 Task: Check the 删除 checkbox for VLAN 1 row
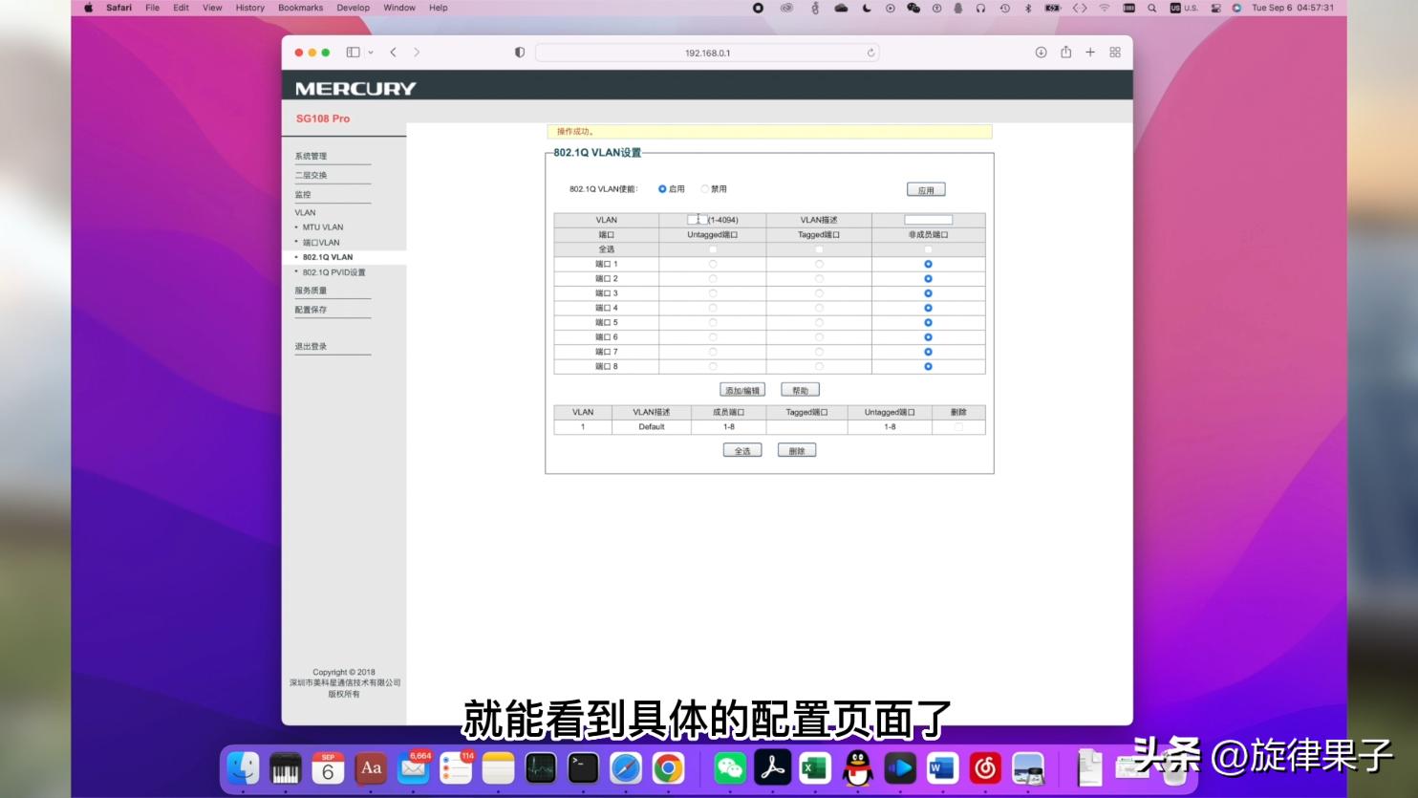click(x=958, y=426)
